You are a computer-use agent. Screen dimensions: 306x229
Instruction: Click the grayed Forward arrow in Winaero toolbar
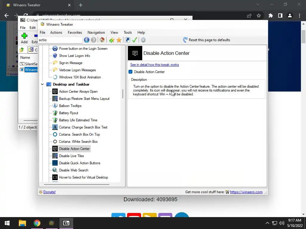click(x=94, y=40)
